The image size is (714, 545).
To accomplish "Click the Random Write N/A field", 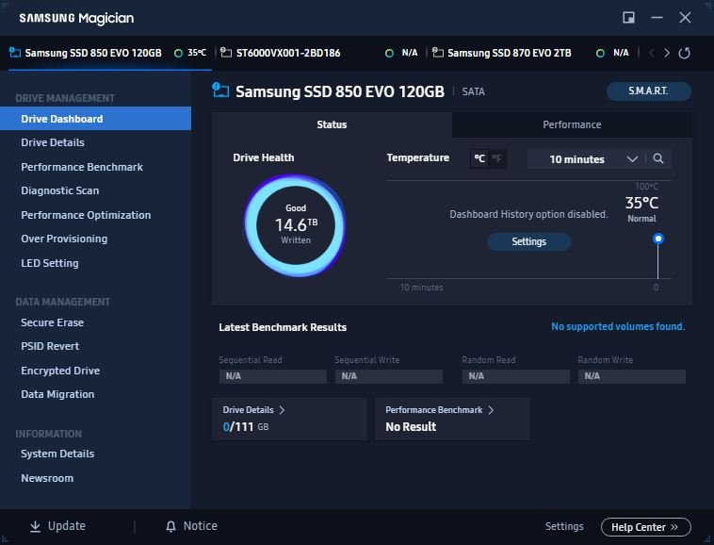I will click(632, 376).
